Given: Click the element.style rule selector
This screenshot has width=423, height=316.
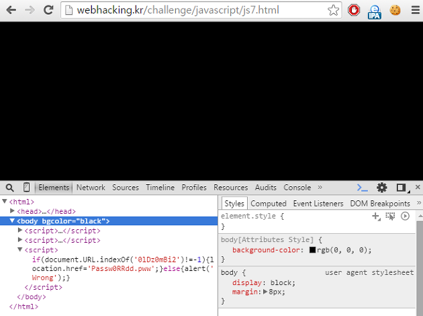Looking at the screenshot, I should click(x=248, y=216).
